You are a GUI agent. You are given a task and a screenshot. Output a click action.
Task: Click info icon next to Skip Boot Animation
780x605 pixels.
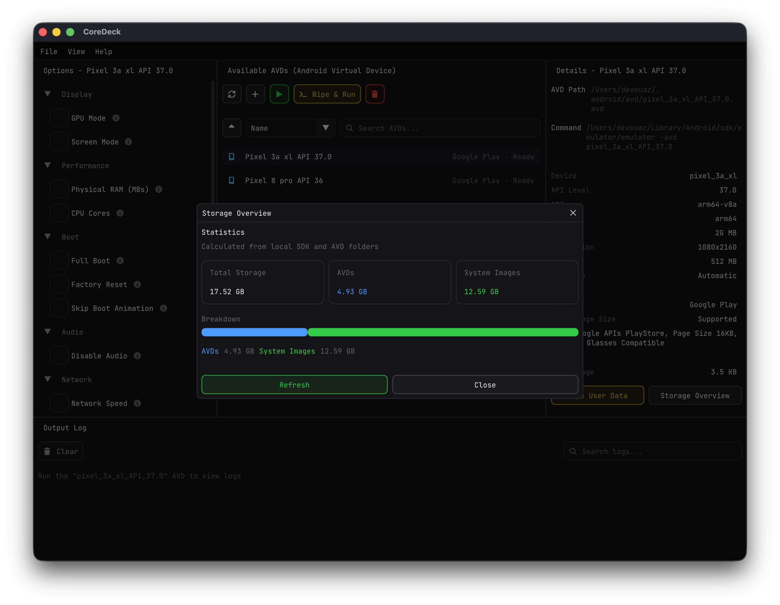163,308
